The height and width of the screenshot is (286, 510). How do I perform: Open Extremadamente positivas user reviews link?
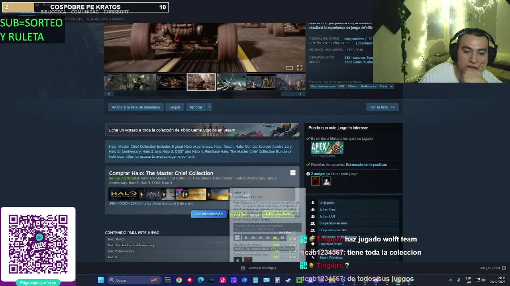(x=366, y=164)
